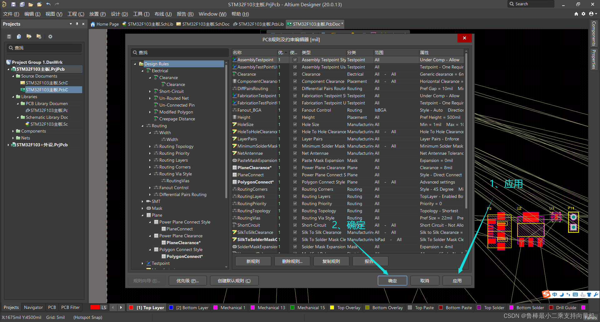
Task: Click Bottom Layer blue color swatch
Action: (x=171, y=308)
